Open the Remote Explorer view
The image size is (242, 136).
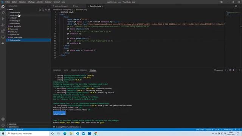pos(3,37)
